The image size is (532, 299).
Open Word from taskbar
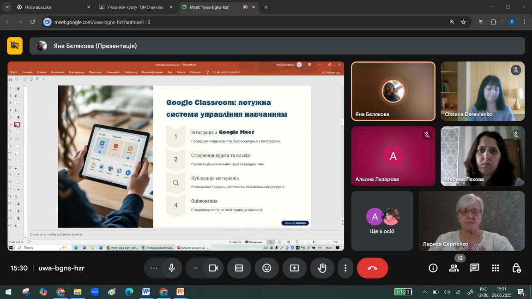click(x=146, y=292)
